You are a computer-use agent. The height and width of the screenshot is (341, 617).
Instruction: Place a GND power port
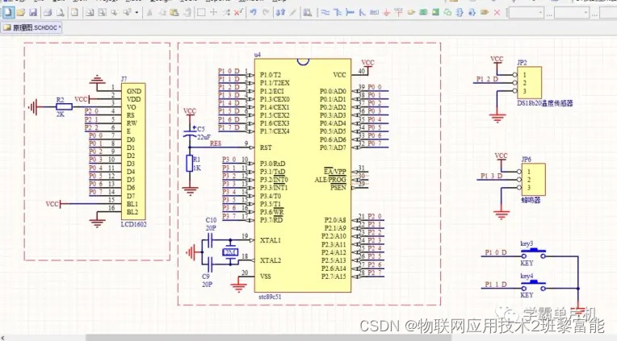tap(386, 13)
